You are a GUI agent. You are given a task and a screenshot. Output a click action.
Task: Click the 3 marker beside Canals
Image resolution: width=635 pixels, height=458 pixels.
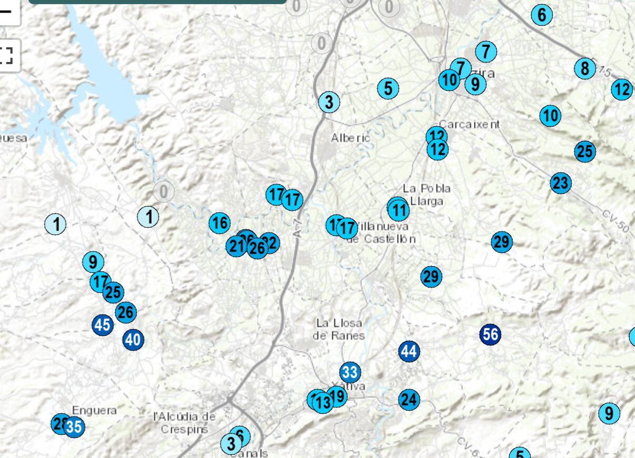click(230, 444)
